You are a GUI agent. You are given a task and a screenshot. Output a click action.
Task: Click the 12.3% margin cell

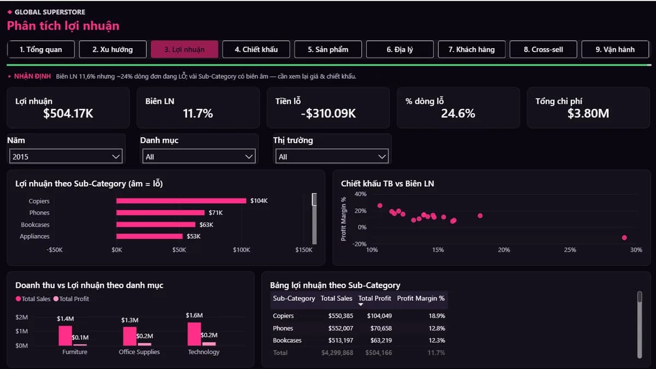(437, 341)
